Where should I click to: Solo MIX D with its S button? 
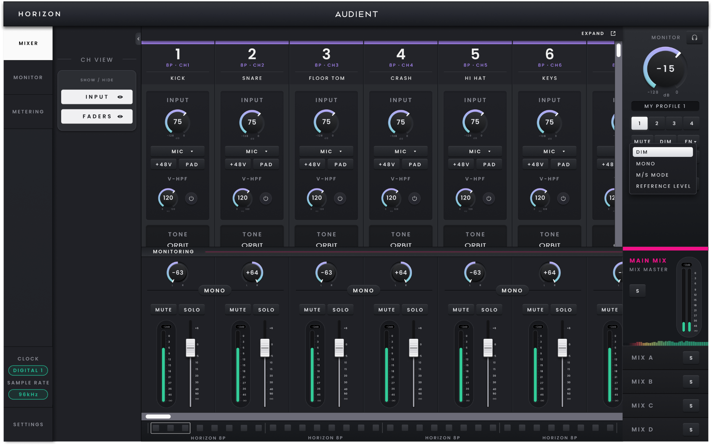pyautogui.click(x=691, y=430)
